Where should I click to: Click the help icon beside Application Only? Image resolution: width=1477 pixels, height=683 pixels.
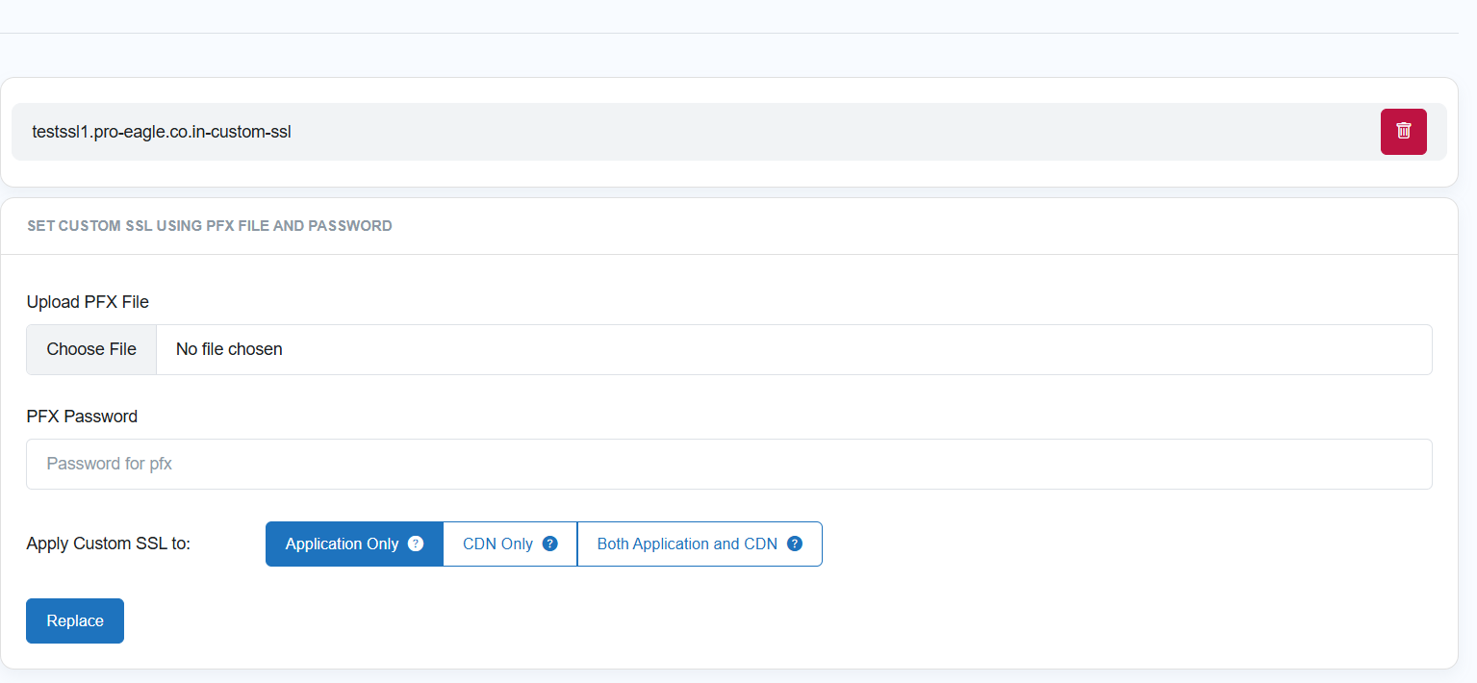point(416,544)
